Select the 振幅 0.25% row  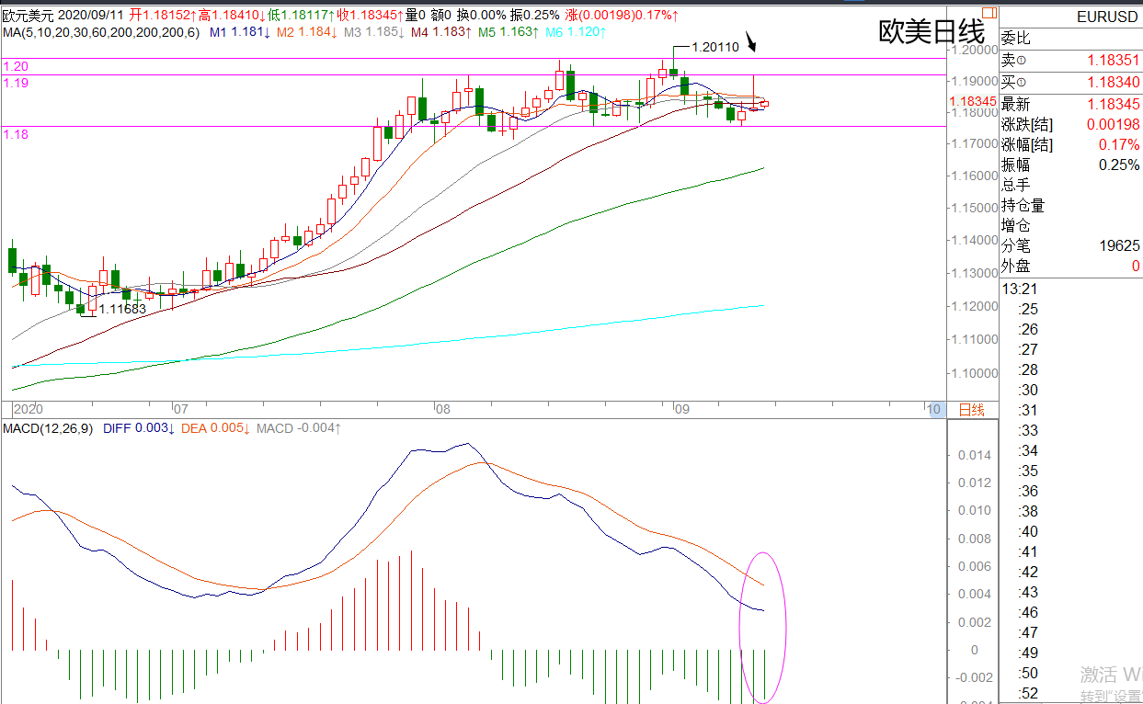pos(1070,165)
